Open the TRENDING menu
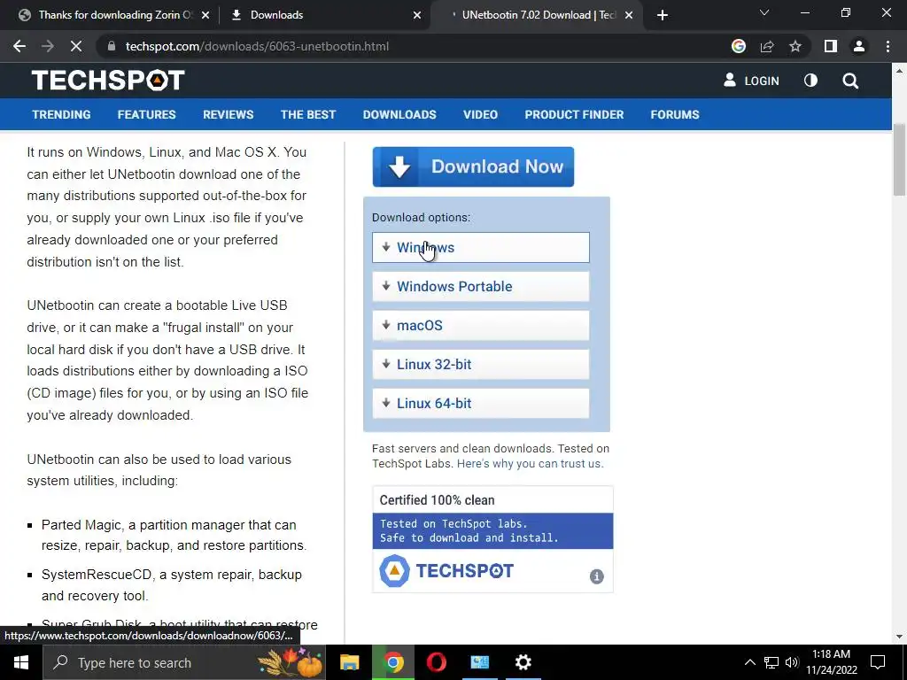 click(x=61, y=114)
